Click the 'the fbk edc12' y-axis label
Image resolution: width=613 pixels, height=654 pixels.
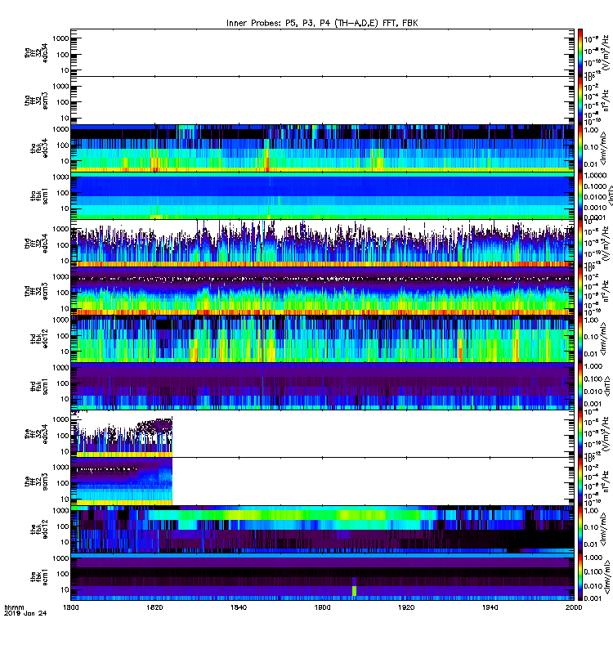(x=38, y=529)
